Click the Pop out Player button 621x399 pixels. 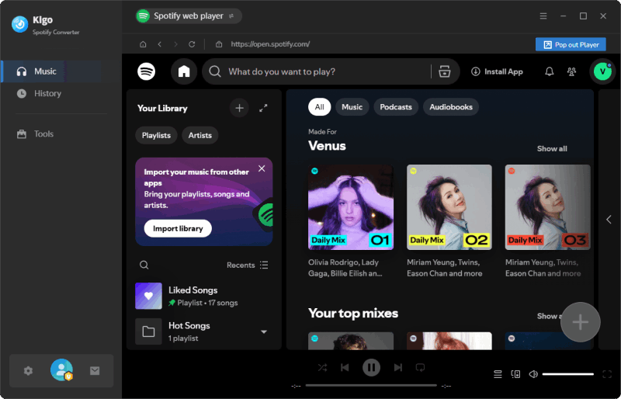point(571,44)
